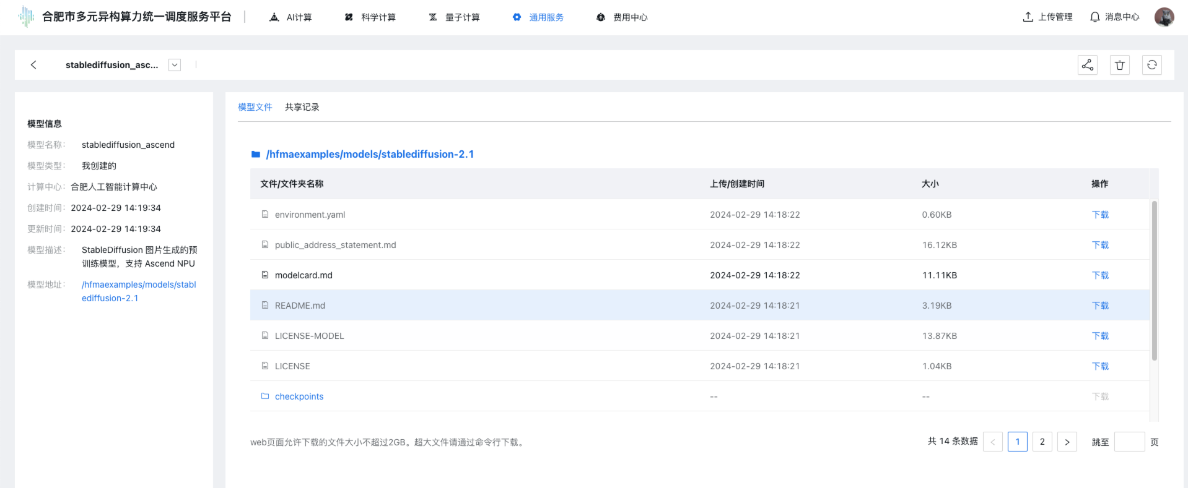Switch to the 共享记录 tab
This screenshot has width=1188, height=488.
click(302, 107)
